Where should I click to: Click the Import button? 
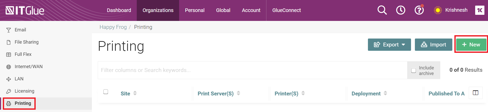pos(433,45)
